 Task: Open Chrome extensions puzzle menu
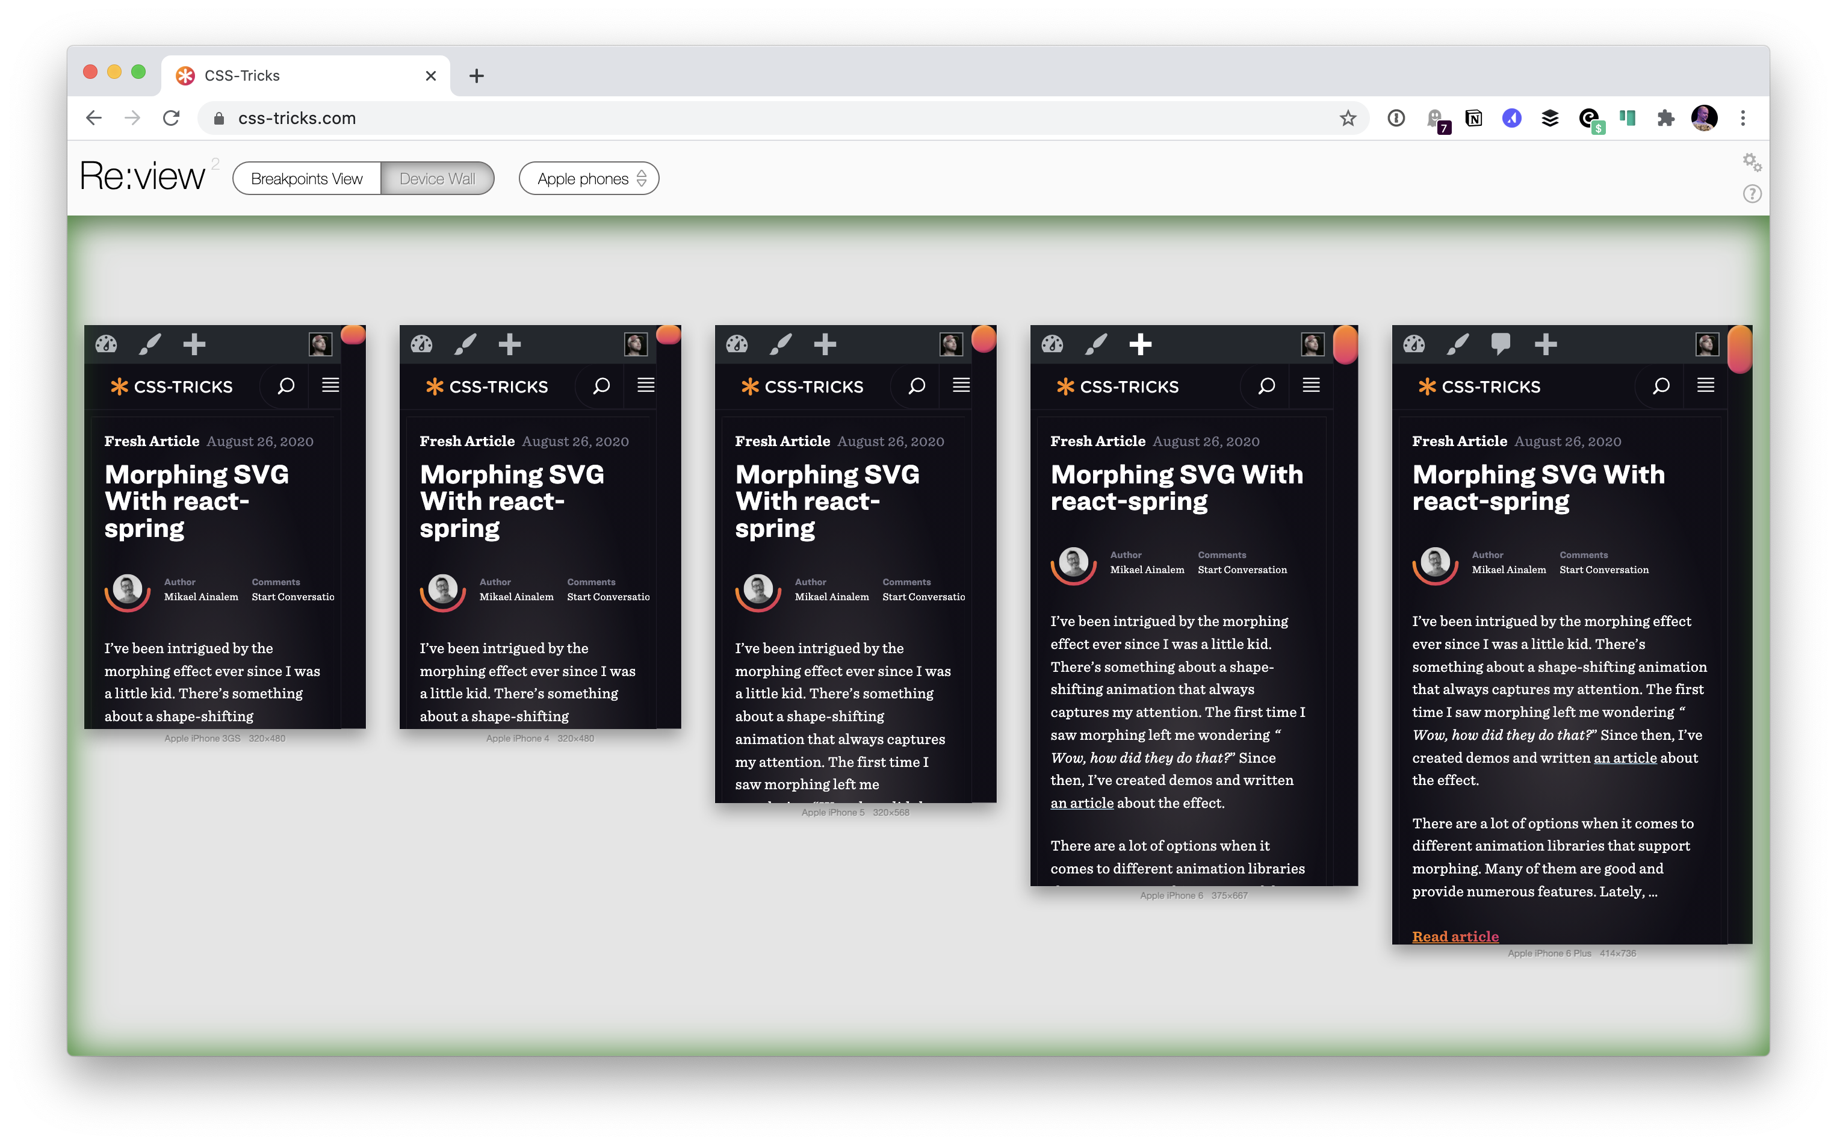coord(1665,118)
